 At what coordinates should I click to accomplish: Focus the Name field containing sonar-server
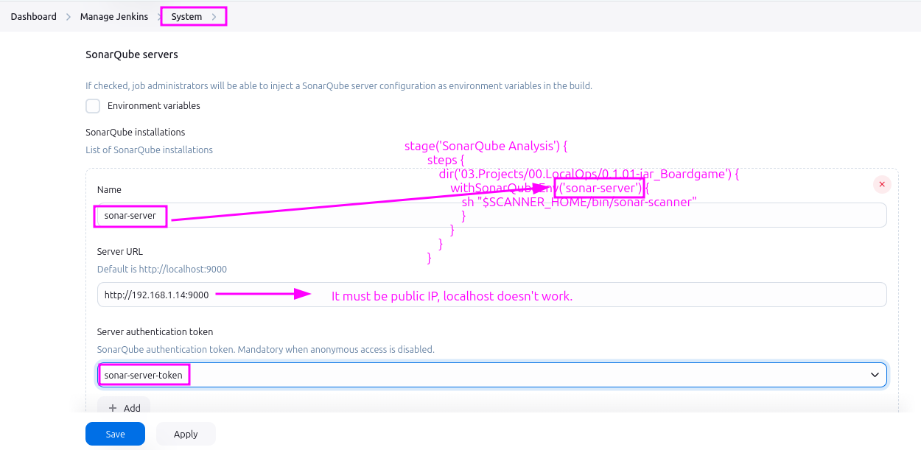pyautogui.click(x=516, y=216)
